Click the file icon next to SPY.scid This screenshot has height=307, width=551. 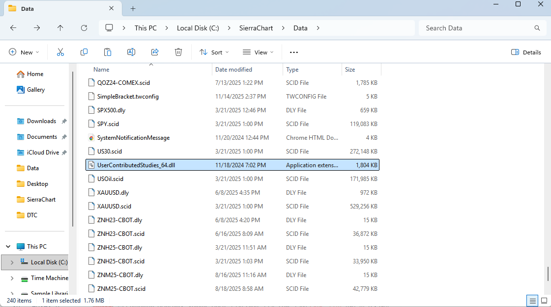pyautogui.click(x=91, y=124)
